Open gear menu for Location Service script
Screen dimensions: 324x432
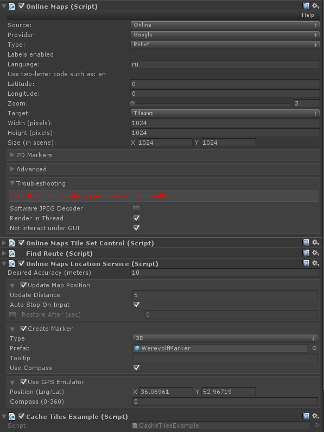click(315, 263)
